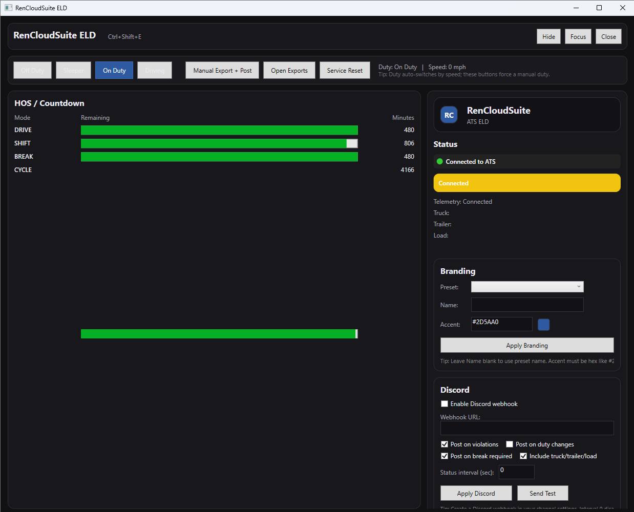Apply Branding settings
634x512 pixels.
[527, 345]
